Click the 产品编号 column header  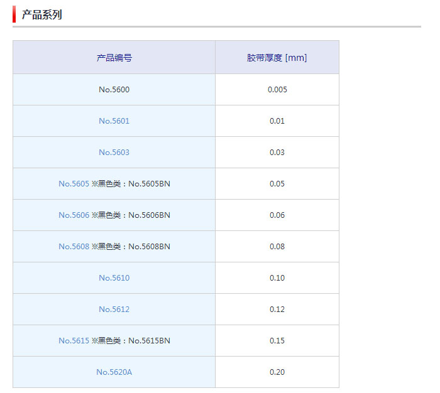click(x=114, y=58)
